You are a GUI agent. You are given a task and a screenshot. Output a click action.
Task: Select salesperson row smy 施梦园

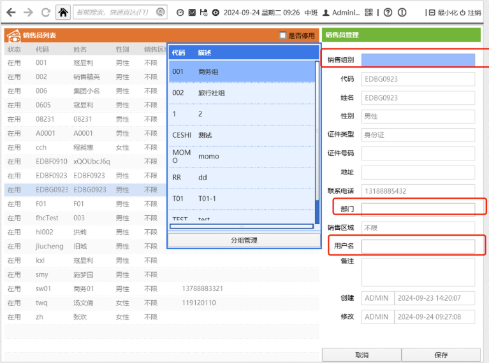click(x=161, y=274)
